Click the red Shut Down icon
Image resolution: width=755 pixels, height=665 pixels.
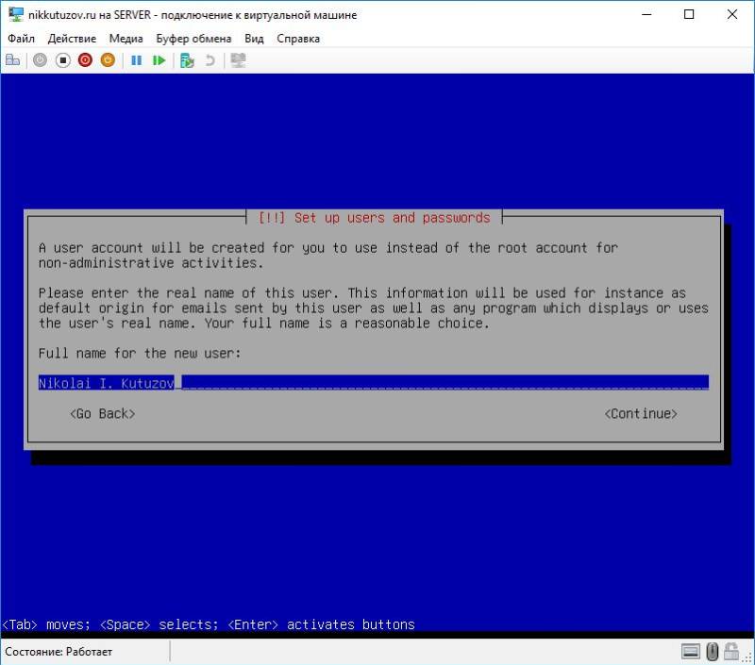(x=87, y=59)
